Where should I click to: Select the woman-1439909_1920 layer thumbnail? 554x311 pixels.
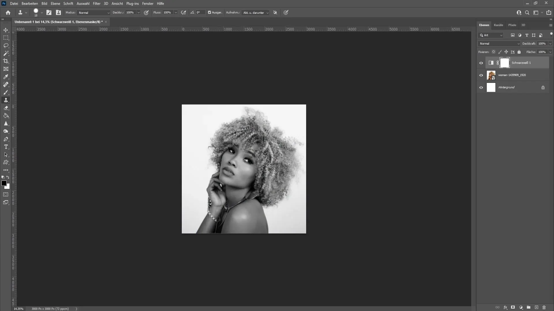coord(491,75)
